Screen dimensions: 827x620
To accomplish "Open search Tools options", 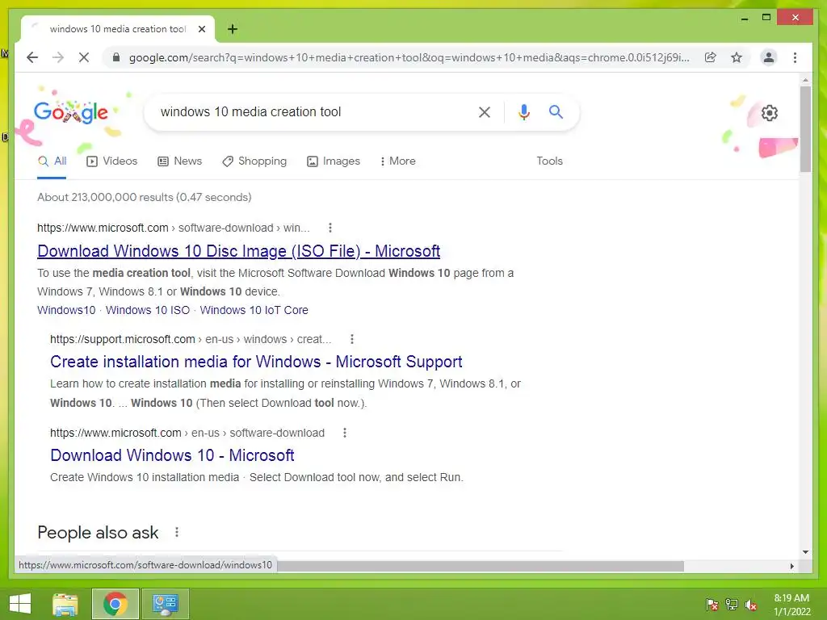I will click(x=549, y=161).
